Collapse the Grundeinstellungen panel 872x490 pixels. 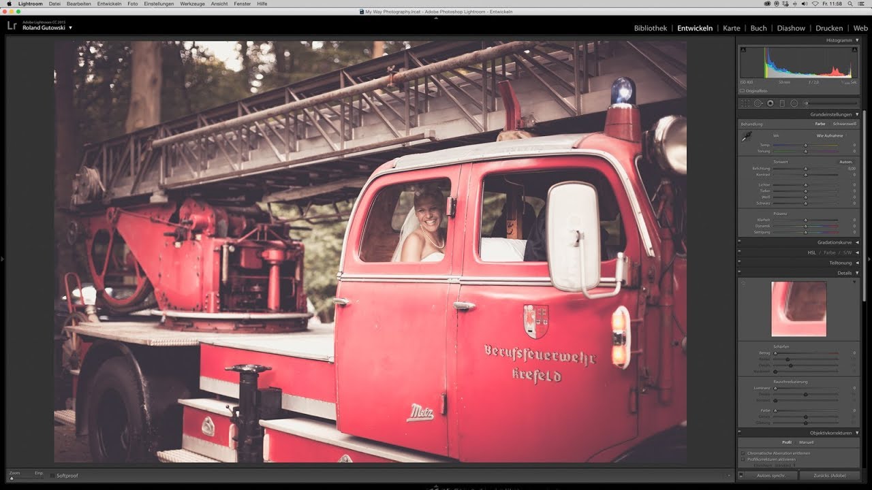click(x=857, y=114)
